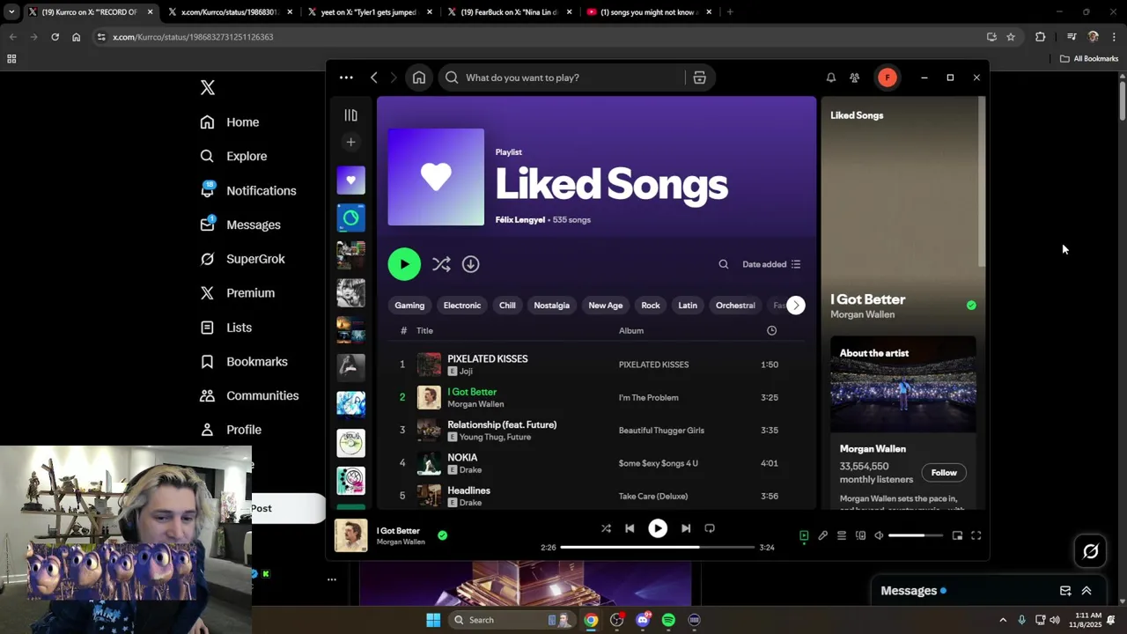Open Spotify Home icon
The width and height of the screenshot is (1127, 634).
(x=419, y=77)
